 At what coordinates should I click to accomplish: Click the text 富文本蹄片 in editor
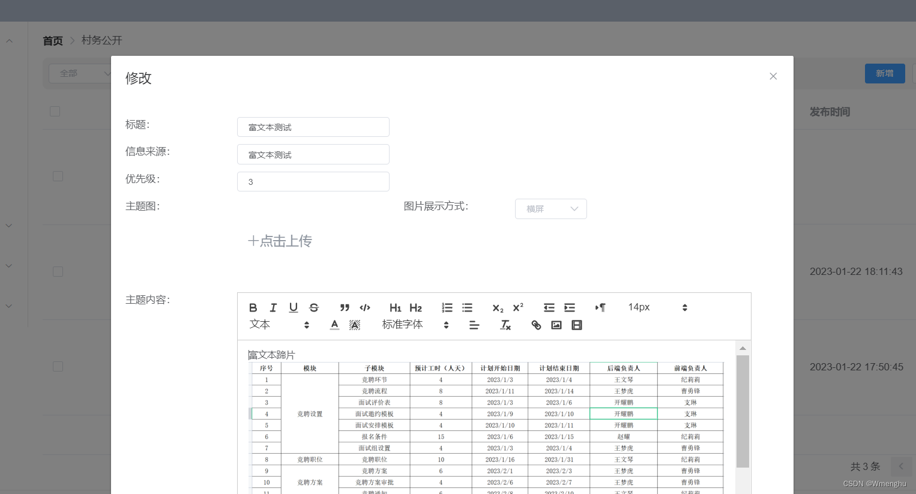272,355
